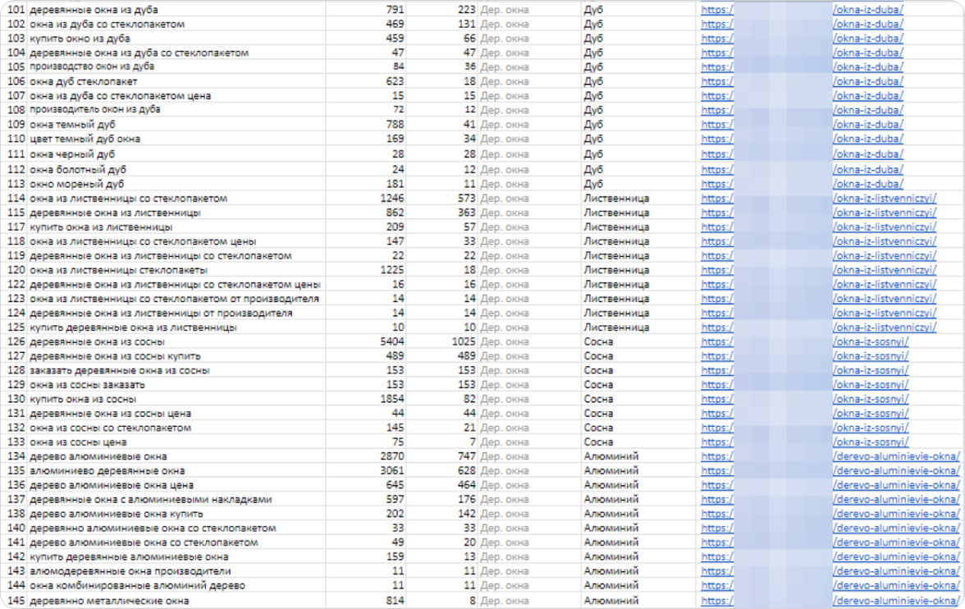Select the cell "окна болотный дуб"
Viewport: 965px width, 609px height.
[77, 169]
